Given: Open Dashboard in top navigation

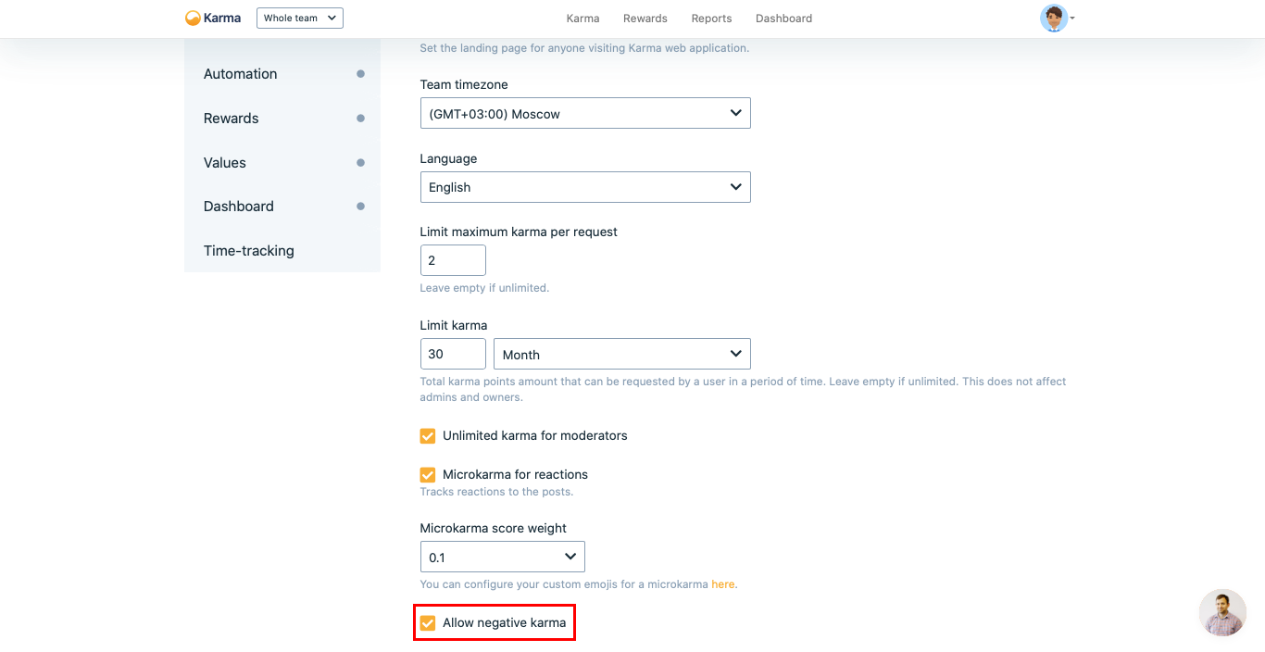Looking at the screenshot, I should click(783, 19).
